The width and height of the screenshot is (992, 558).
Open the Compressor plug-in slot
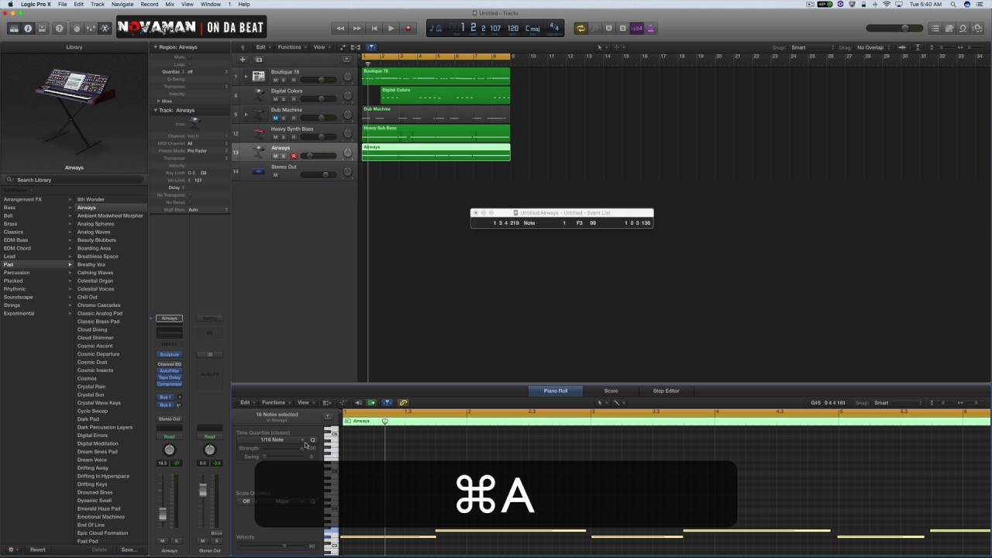pyautogui.click(x=169, y=384)
